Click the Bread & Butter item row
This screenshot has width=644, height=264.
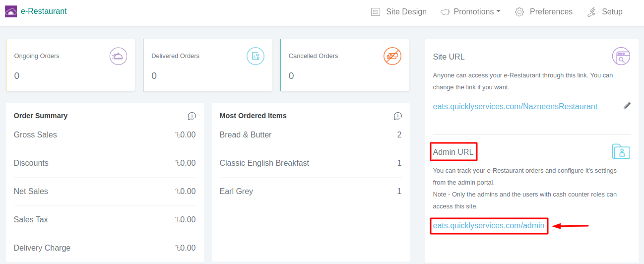coord(310,135)
